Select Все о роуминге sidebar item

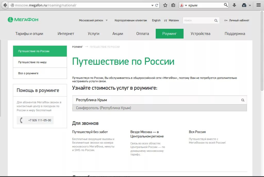[40, 73]
